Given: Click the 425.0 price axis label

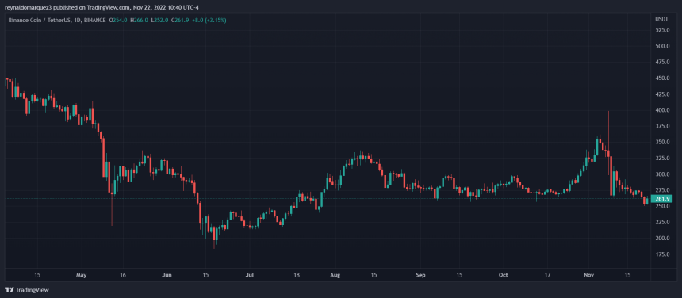Looking at the screenshot, I should 662,94.
